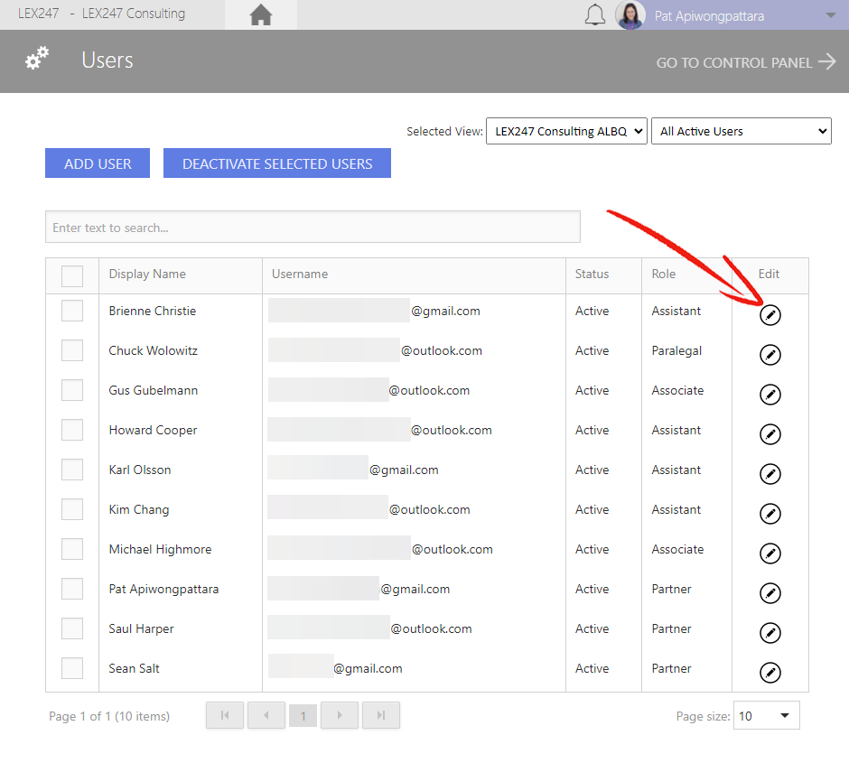Expand the All Active Users filter dropdown
The width and height of the screenshot is (849, 763).
click(741, 131)
